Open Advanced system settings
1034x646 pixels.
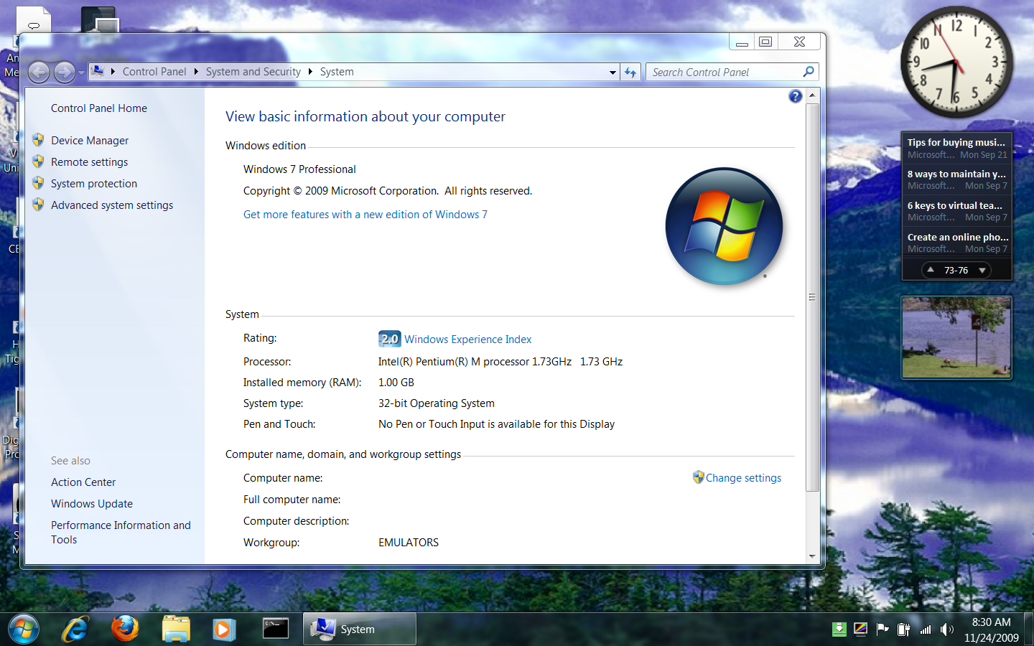[112, 205]
